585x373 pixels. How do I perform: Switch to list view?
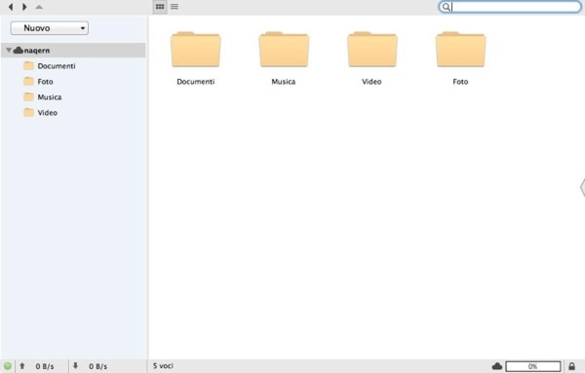[x=174, y=6]
